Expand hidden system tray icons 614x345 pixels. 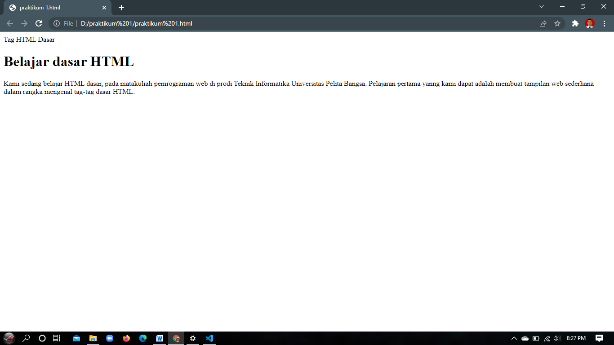515,338
